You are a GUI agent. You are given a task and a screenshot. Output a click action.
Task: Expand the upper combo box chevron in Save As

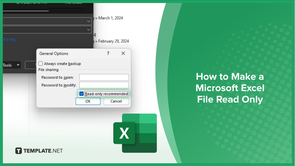click(x=88, y=21)
